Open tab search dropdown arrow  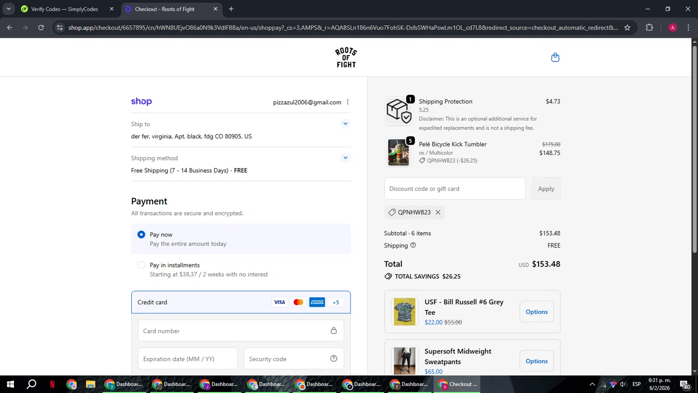pyautogui.click(x=8, y=9)
